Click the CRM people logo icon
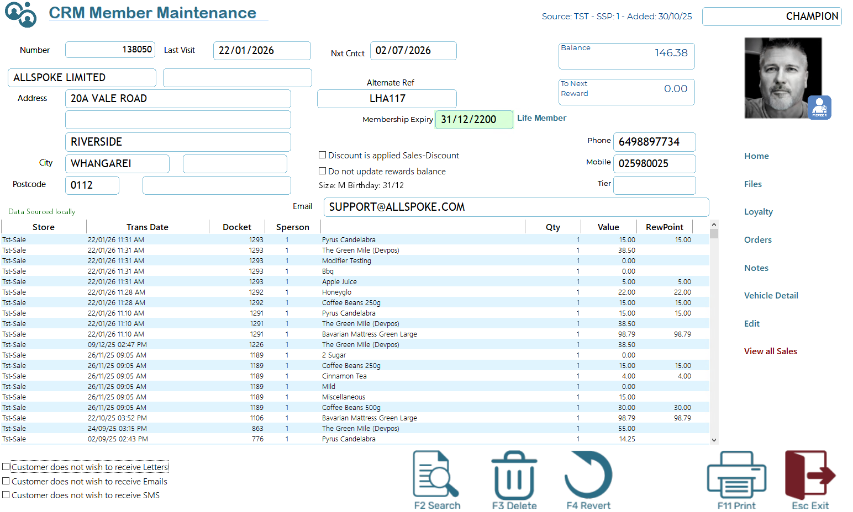Image resolution: width=853 pixels, height=512 pixels. pos(20,14)
